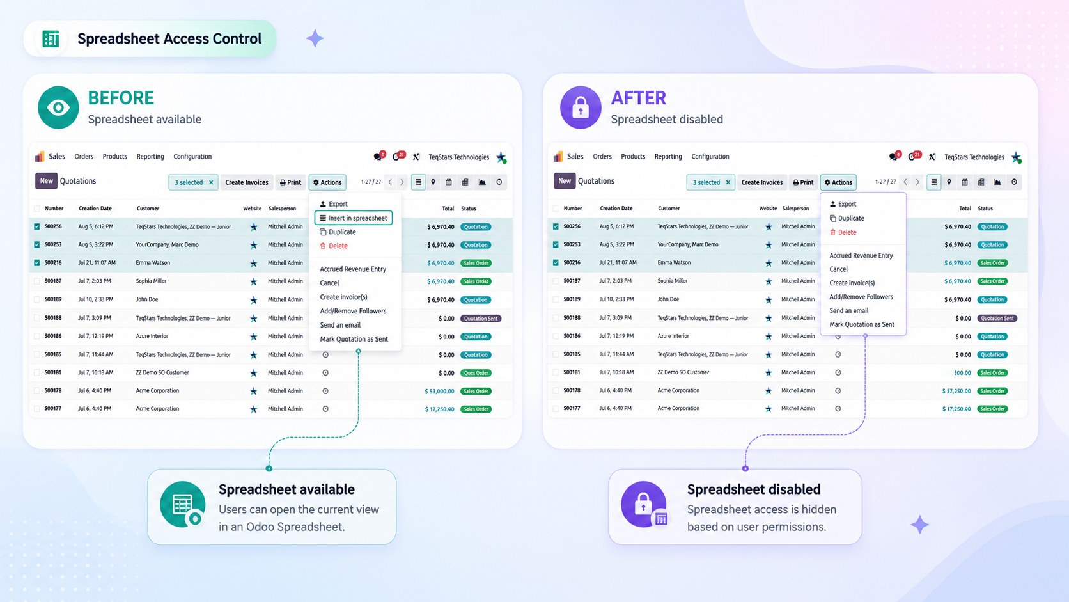The image size is (1069, 602).
Task: Switch to map view in After panel
Action: coord(949,182)
